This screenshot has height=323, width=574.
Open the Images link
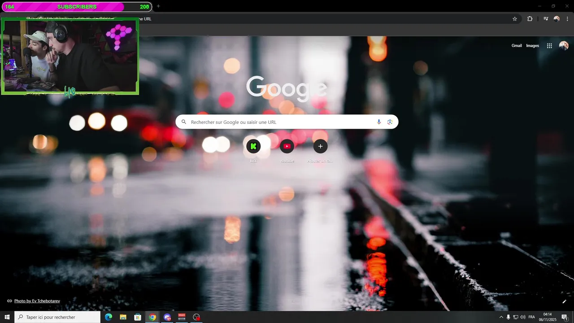pyautogui.click(x=533, y=46)
